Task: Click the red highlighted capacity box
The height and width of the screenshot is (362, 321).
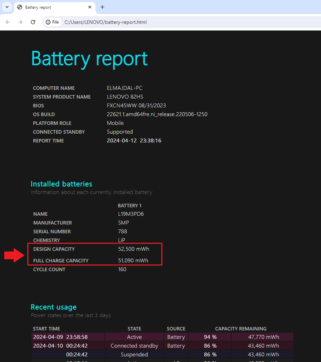Action: (95, 254)
